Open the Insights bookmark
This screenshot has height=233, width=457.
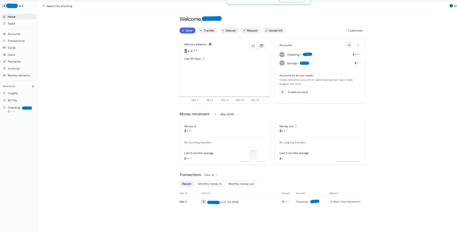tap(19, 93)
